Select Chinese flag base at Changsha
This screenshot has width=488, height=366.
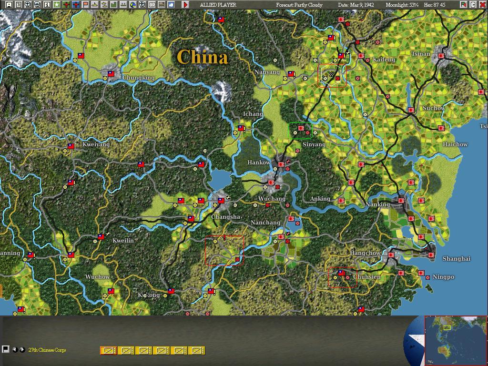(x=221, y=201)
